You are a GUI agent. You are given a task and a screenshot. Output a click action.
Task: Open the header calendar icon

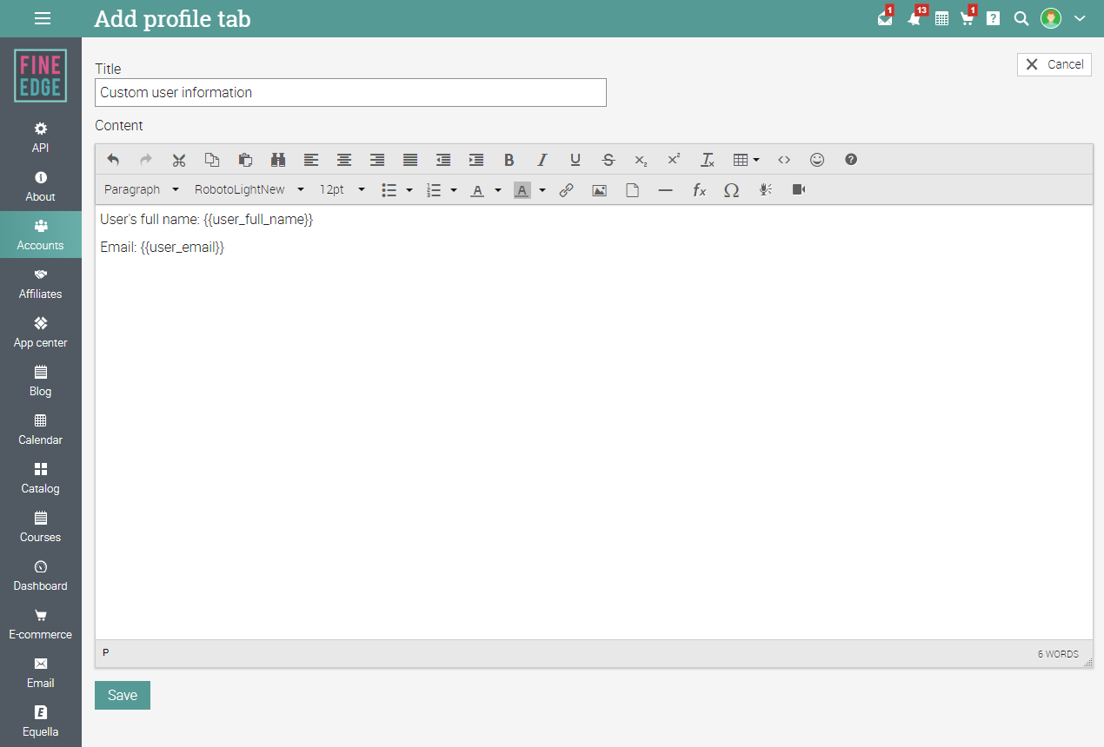click(x=941, y=18)
